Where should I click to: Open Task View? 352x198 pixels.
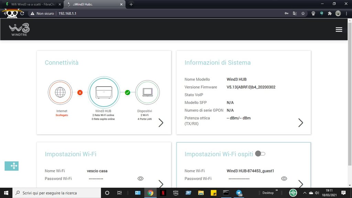[119, 193]
